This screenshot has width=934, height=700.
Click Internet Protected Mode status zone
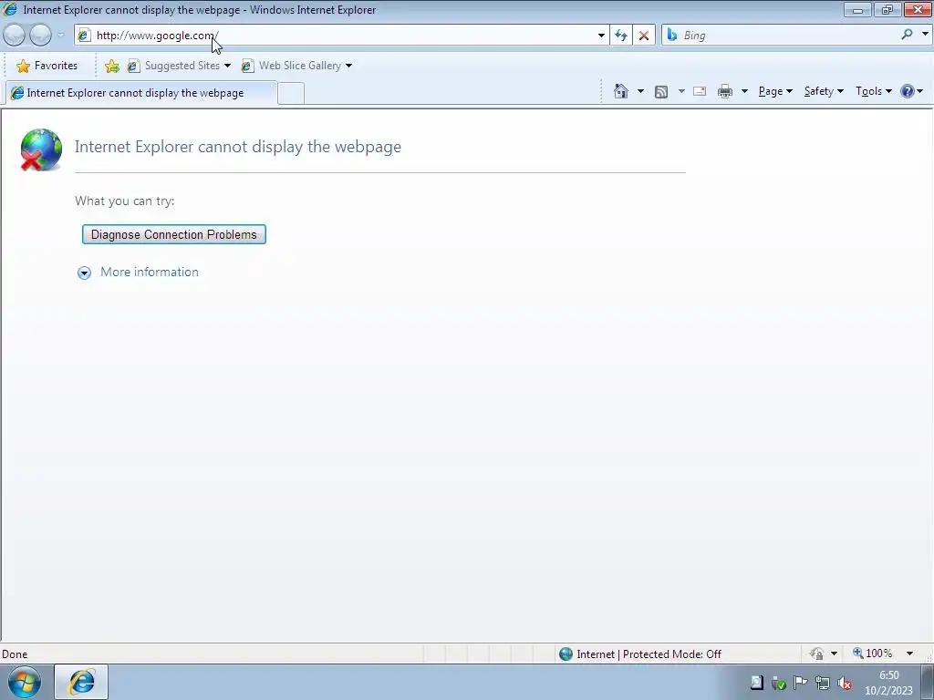point(641,654)
